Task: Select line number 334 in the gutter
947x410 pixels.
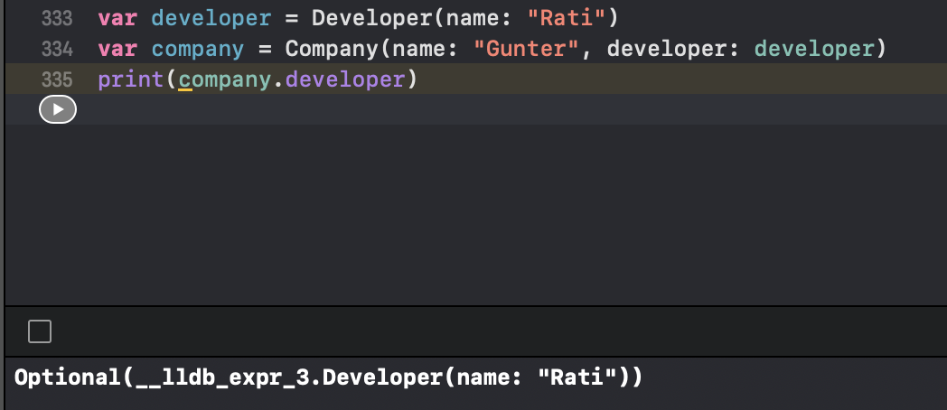Action: (x=57, y=49)
